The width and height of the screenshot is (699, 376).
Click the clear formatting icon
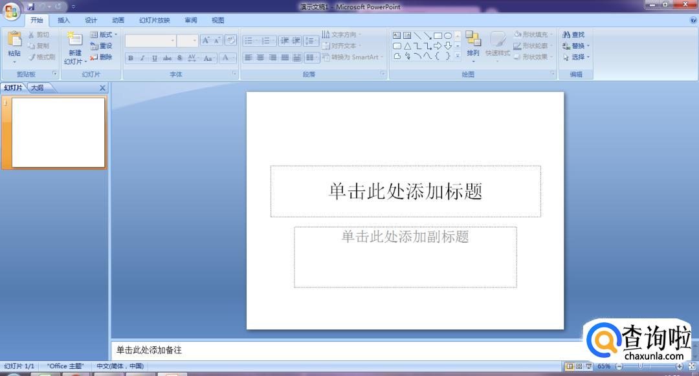pyautogui.click(x=231, y=41)
